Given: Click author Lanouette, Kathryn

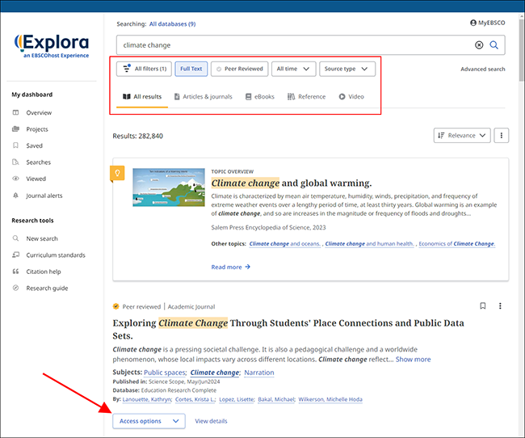Looking at the screenshot, I should 147,399.
